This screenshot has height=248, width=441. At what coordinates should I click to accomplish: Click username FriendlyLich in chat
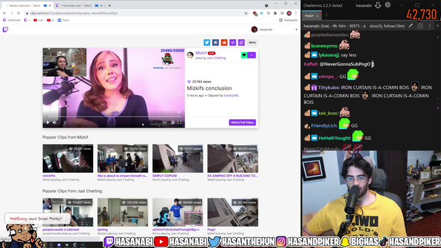[325, 125]
